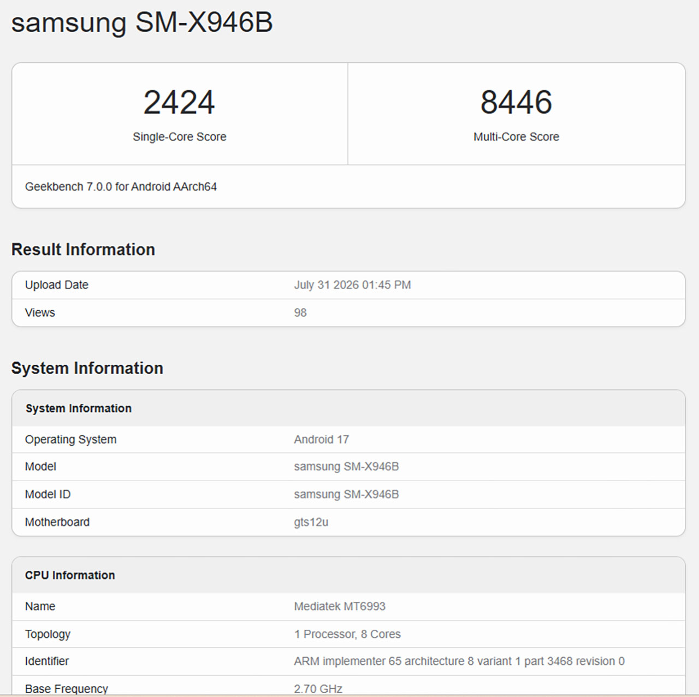Click the large System Information section heading
699x697 pixels.
(x=87, y=368)
